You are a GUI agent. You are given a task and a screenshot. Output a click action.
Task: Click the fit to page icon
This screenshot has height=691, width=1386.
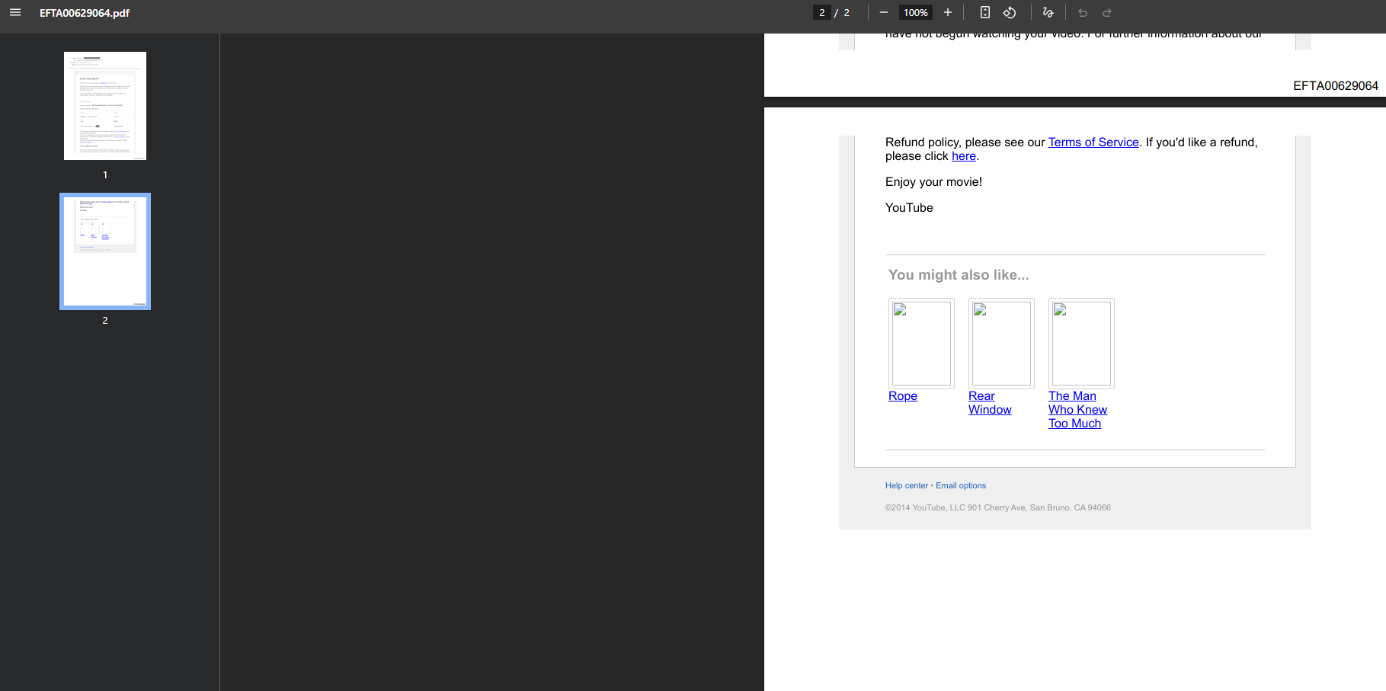pos(985,12)
